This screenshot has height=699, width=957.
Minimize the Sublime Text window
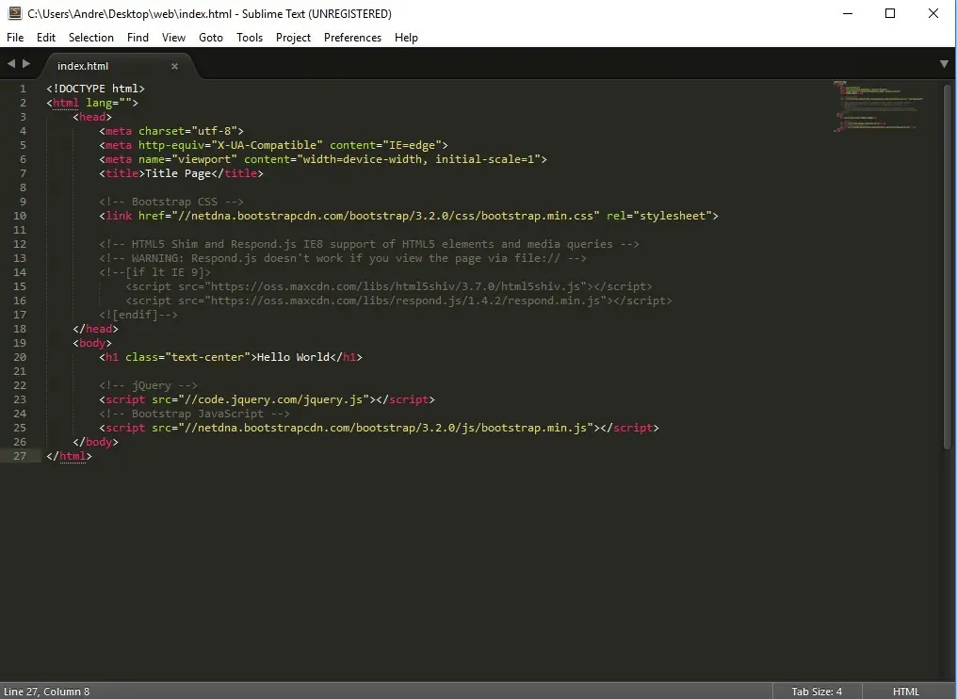(848, 13)
